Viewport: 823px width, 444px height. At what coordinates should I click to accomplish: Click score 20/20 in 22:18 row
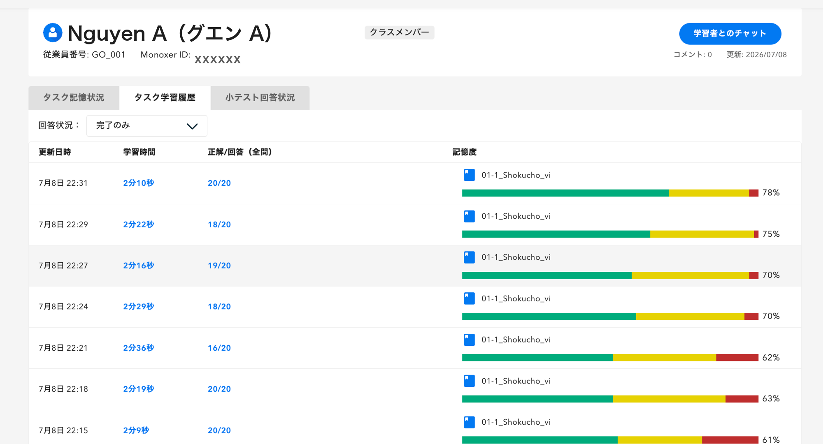[219, 389]
